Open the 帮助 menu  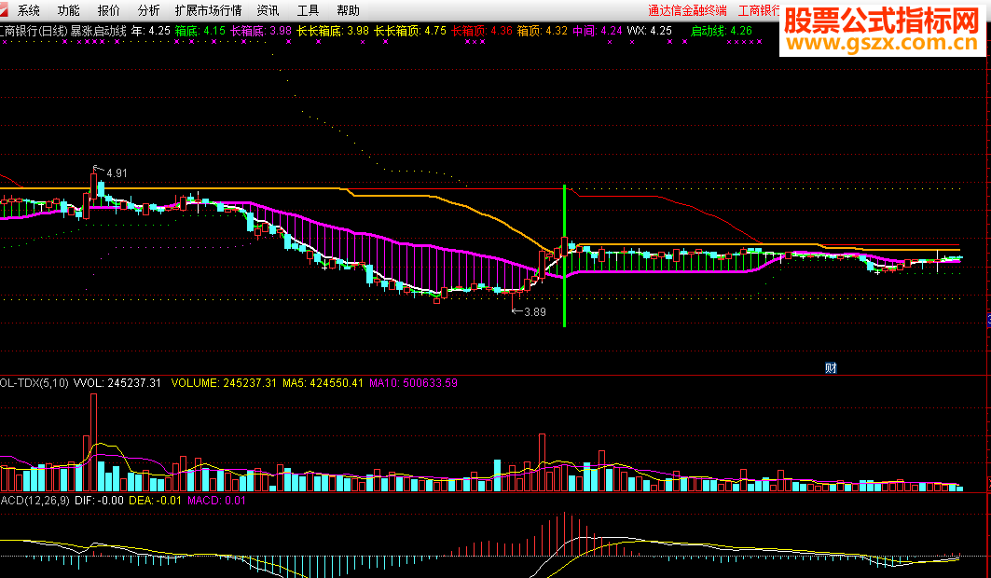pyautogui.click(x=348, y=10)
